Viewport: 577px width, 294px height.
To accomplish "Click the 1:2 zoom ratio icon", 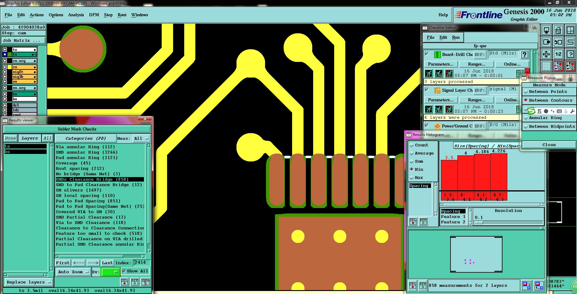I will (558, 54).
